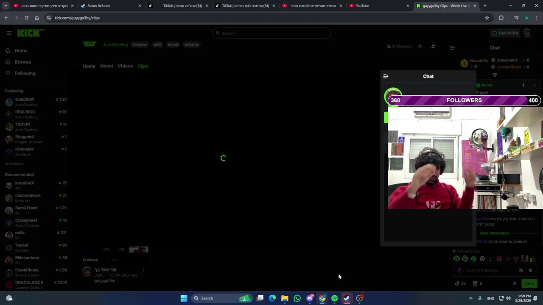Click the chill tag
Image resolution: width=543 pixels, height=305 pixels.
157,44
